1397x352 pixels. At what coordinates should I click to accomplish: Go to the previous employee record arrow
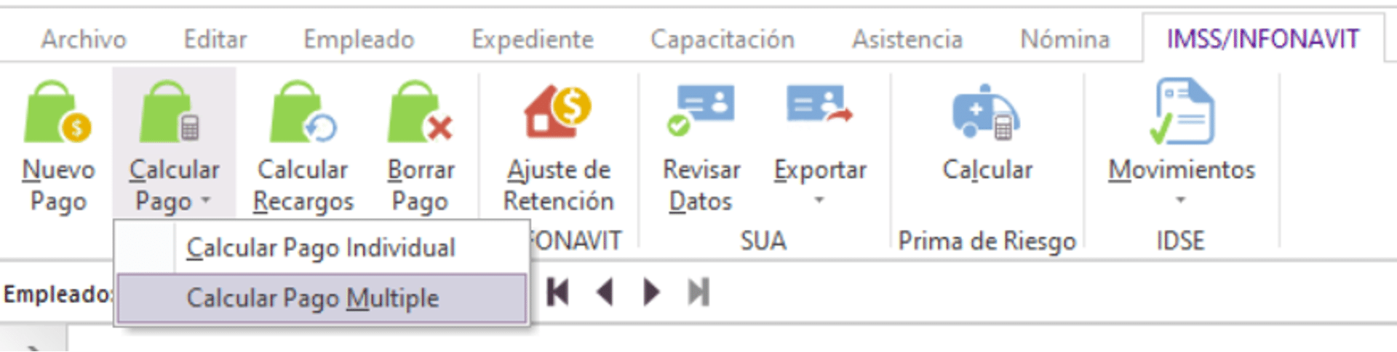point(604,292)
